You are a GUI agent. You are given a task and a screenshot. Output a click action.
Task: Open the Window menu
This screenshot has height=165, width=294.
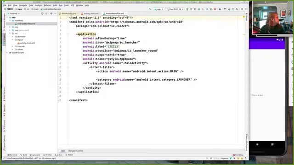(x=79, y=5)
